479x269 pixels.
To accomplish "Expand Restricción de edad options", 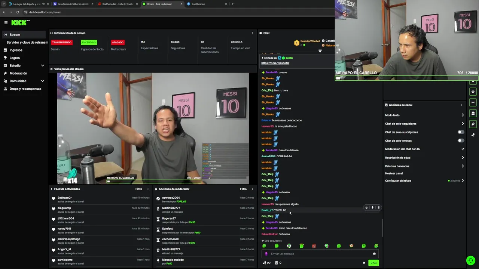I will click(x=463, y=158).
